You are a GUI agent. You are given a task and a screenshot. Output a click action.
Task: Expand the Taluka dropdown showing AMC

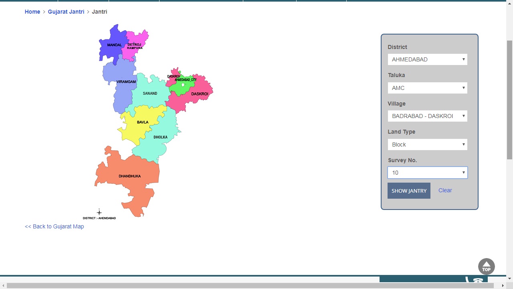(x=427, y=88)
